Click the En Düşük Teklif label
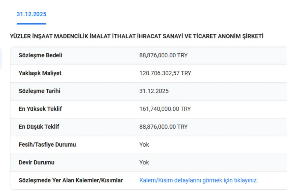 39,127
